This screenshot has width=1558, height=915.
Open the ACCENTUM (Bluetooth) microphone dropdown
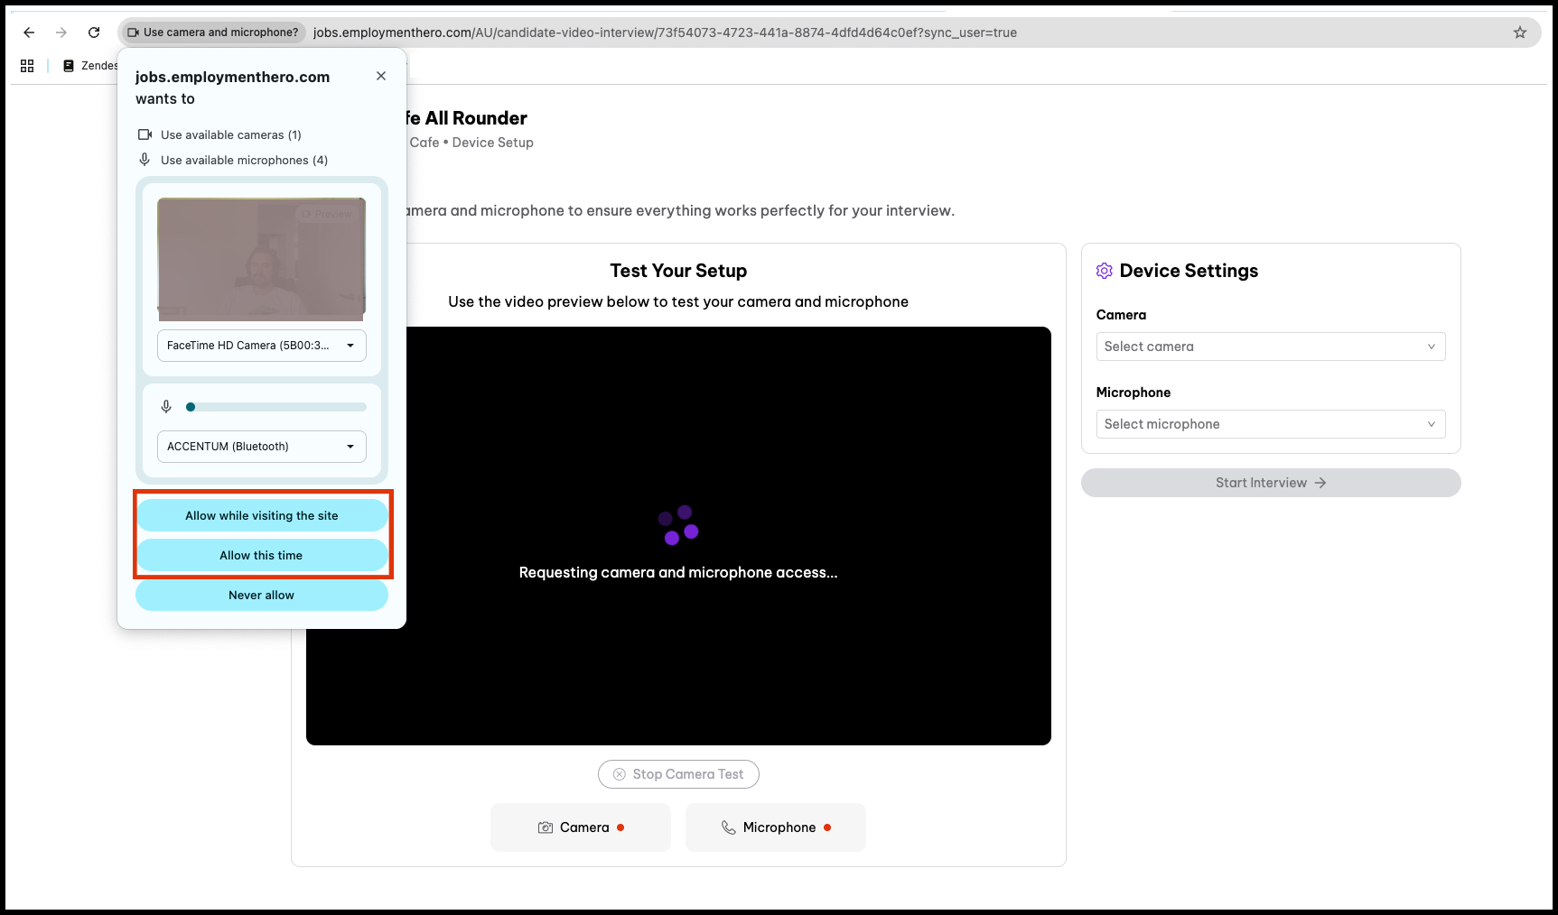tap(261, 447)
